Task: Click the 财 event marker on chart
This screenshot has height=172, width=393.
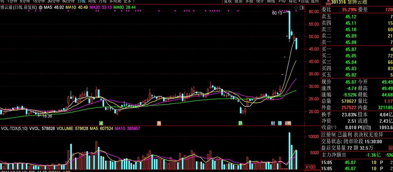Action: (273, 123)
